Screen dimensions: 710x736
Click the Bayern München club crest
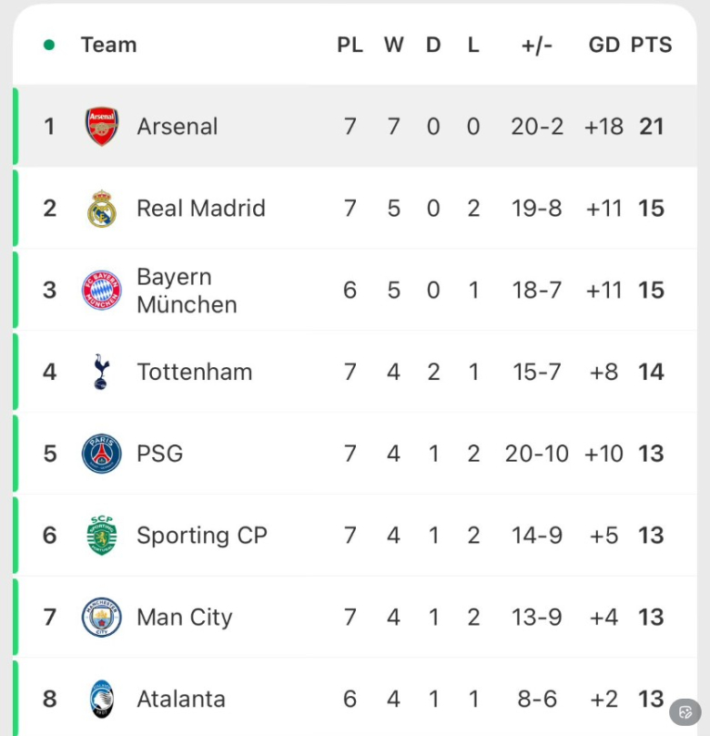tap(102, 291)
